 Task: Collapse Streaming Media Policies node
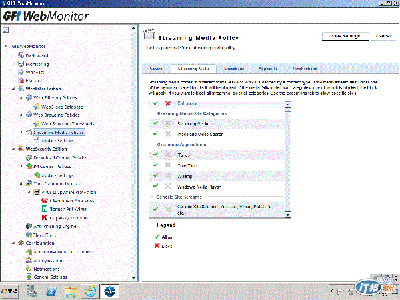coord(21,132)
